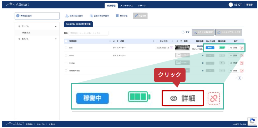Image resolution: width=258 pixels, height=128 pixels.
Task: Click the テストメーター name in row aaa
Action: 119,48
